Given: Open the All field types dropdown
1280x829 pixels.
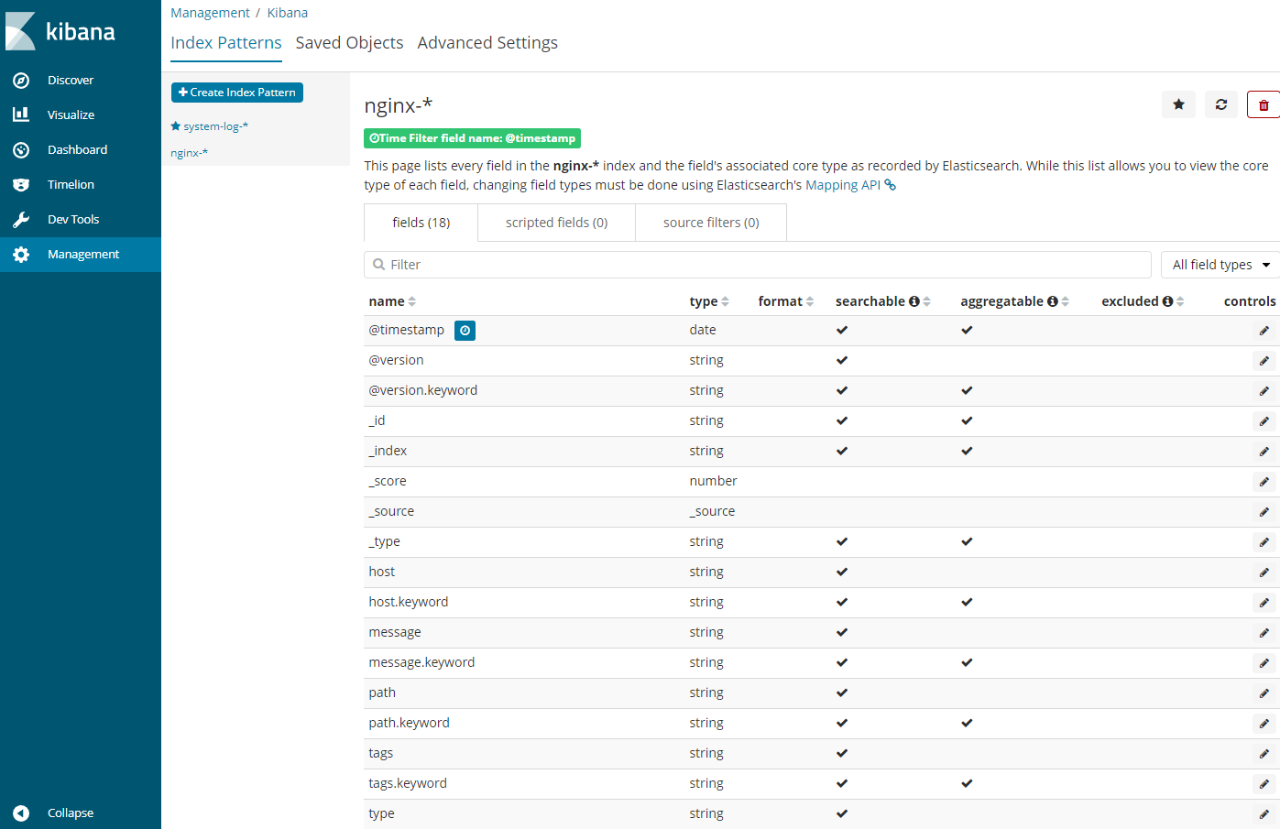Looking at the screenshot, I should tap(1220, 265).
